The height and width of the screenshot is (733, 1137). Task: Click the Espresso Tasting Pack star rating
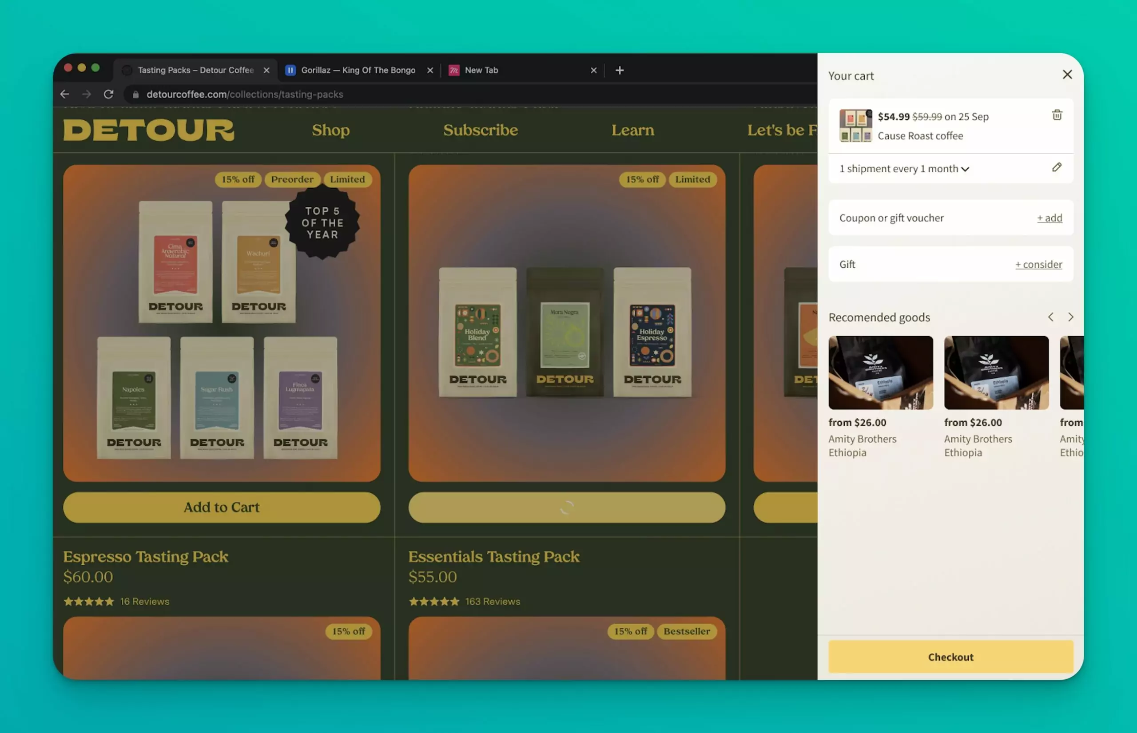point(89,601)
